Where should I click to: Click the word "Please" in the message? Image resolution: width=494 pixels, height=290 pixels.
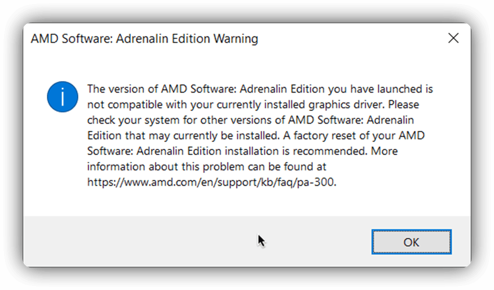[x=403, y=104]
